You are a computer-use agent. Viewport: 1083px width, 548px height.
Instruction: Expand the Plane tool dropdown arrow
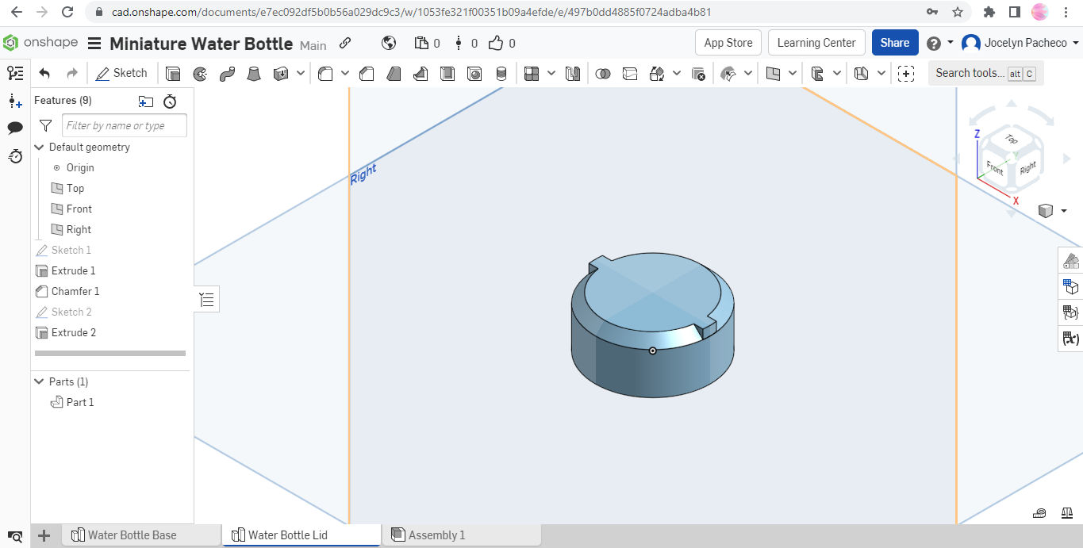pos(793,74)
